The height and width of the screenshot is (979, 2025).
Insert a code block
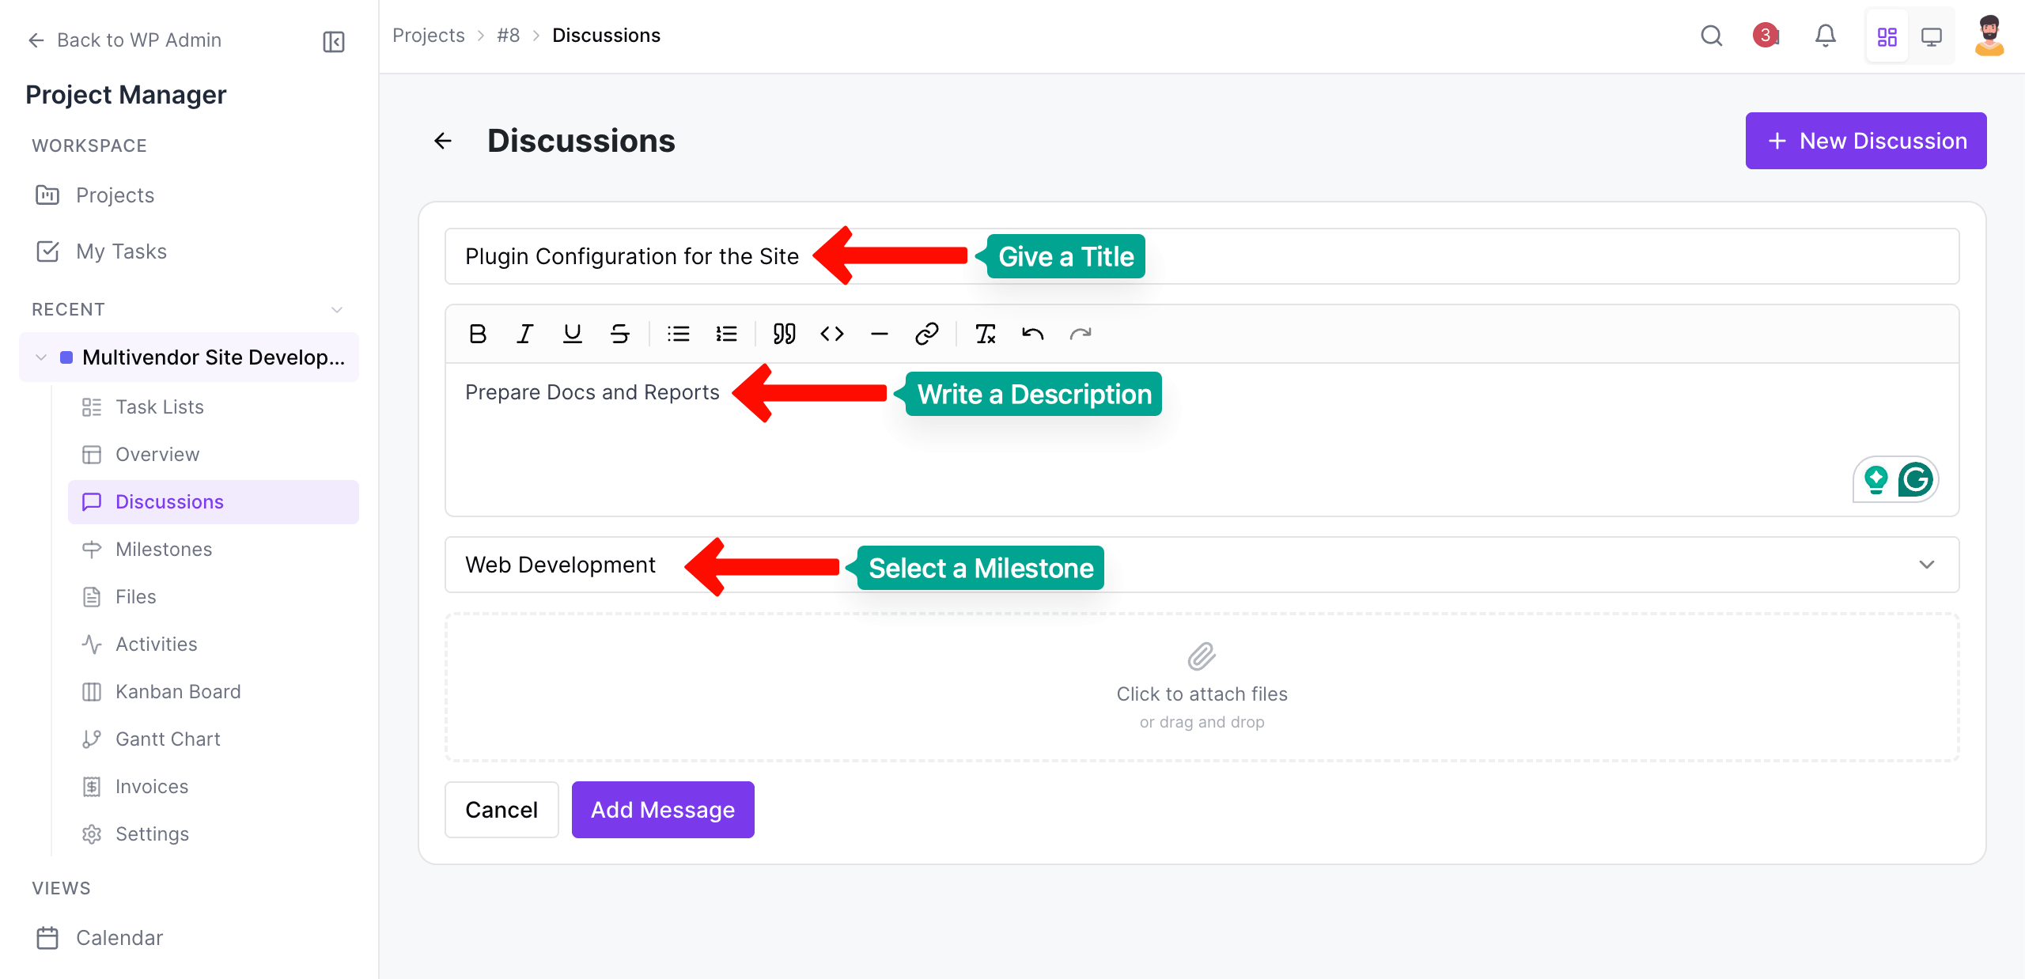point(831,333)
